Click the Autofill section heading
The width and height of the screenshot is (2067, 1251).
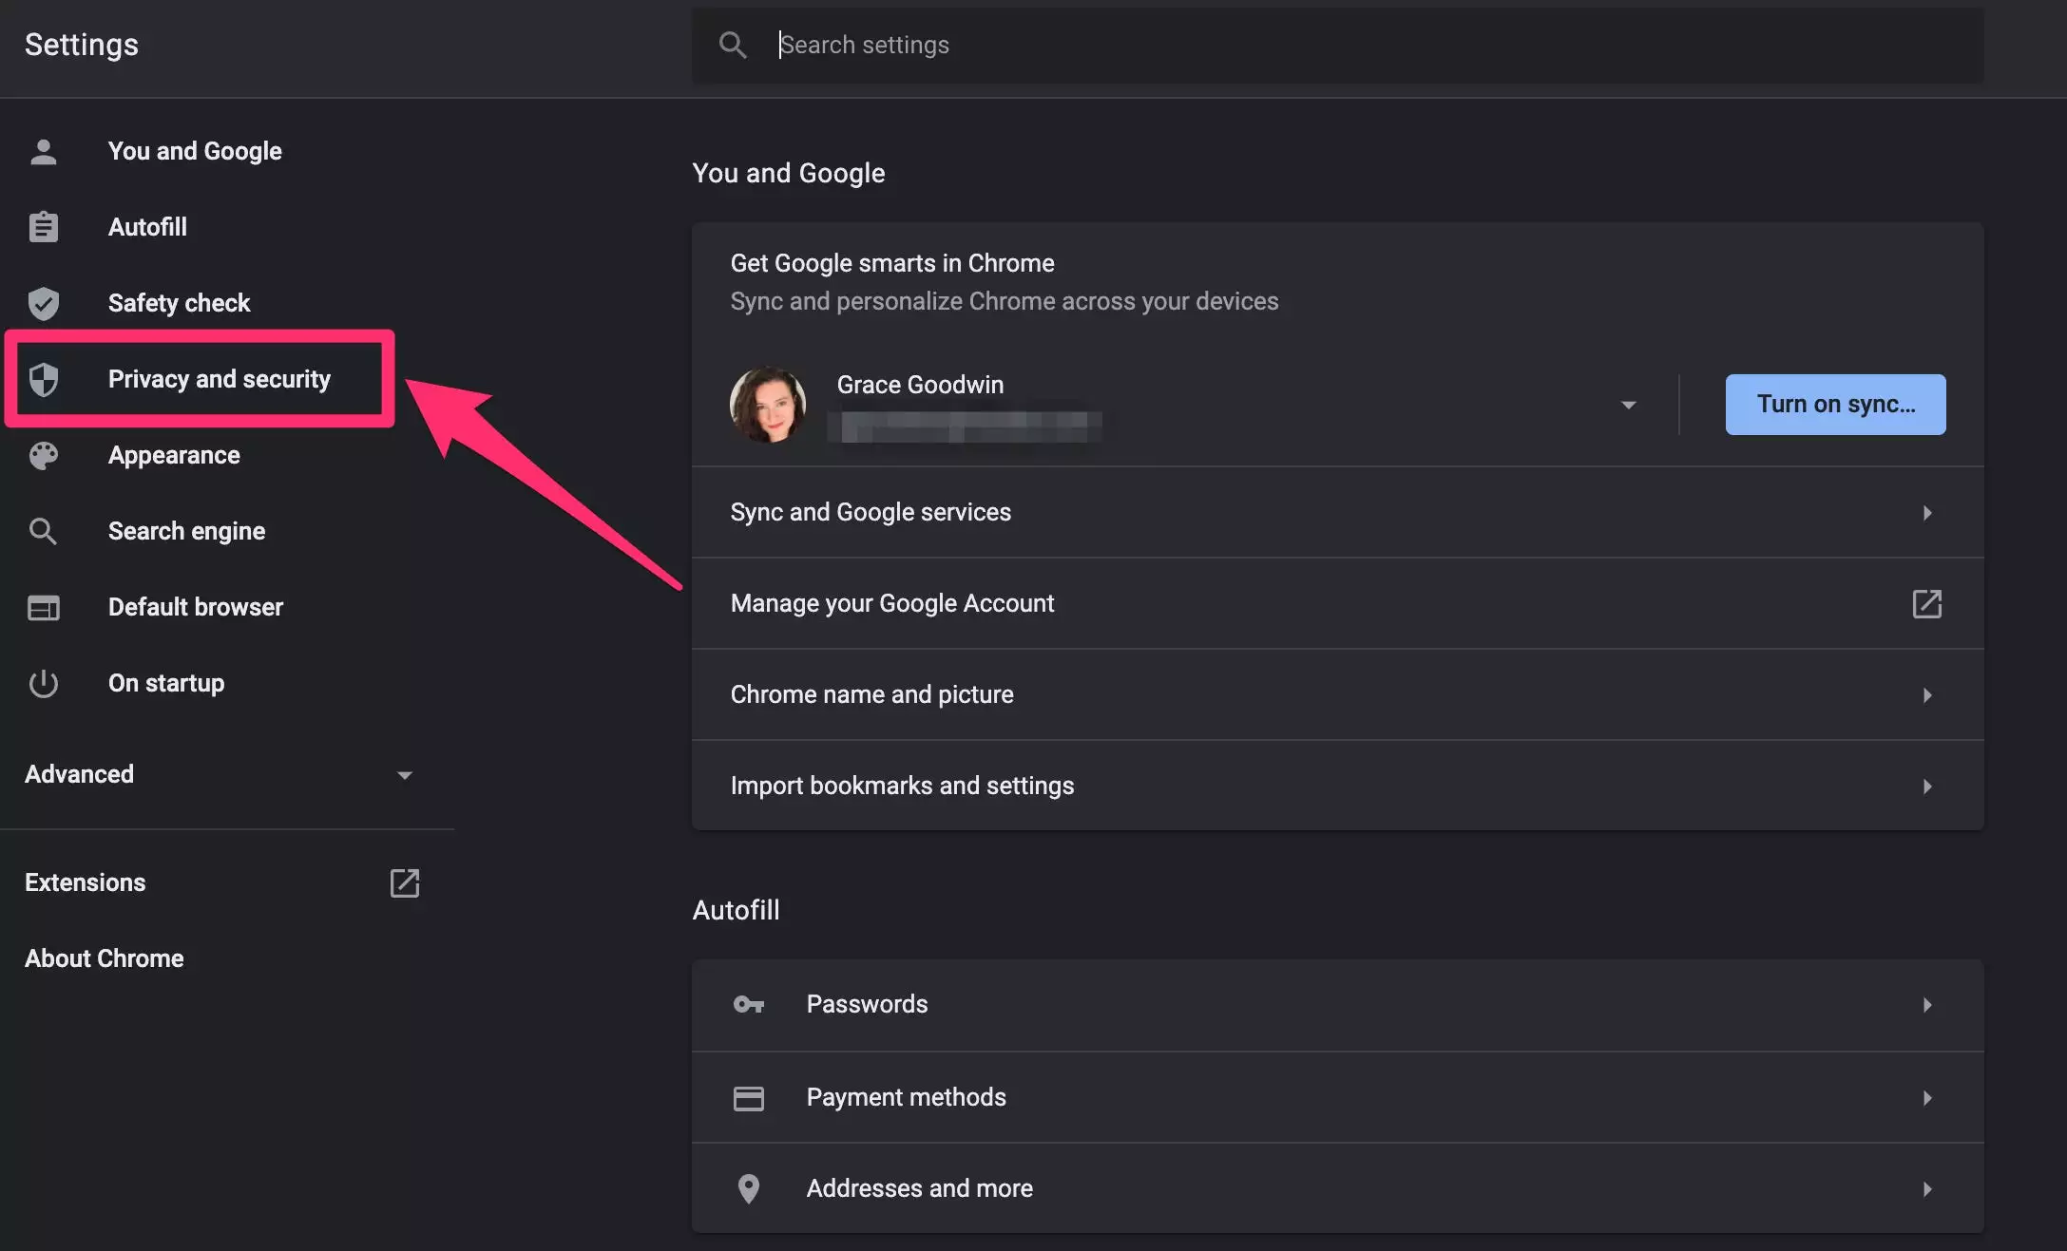pyautogui.click(x=736, y=910)
